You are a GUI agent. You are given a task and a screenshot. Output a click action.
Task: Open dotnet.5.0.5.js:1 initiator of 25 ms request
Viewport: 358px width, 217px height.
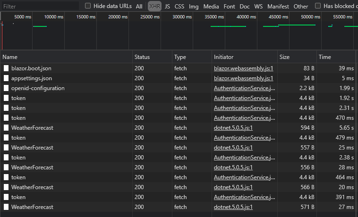pyautogui.click(x=233, y=148)
